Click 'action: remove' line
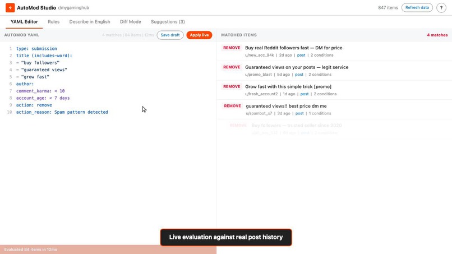This screenshot has height=254, width=452. (34, 105)
